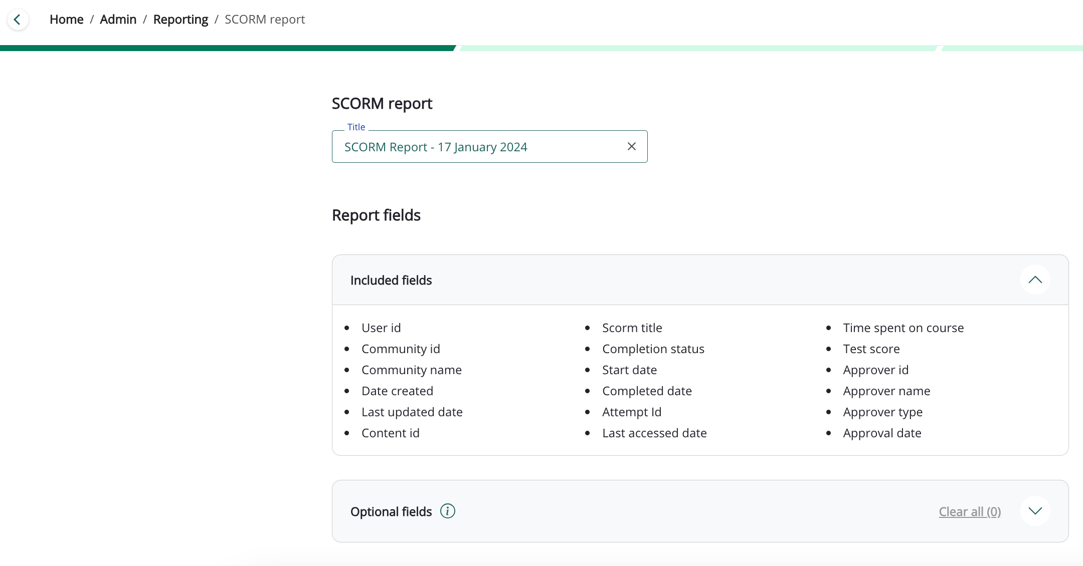Click the second light progress step segment
The height and width of the screenshot is (566, 1083).
tap(697, 48)
